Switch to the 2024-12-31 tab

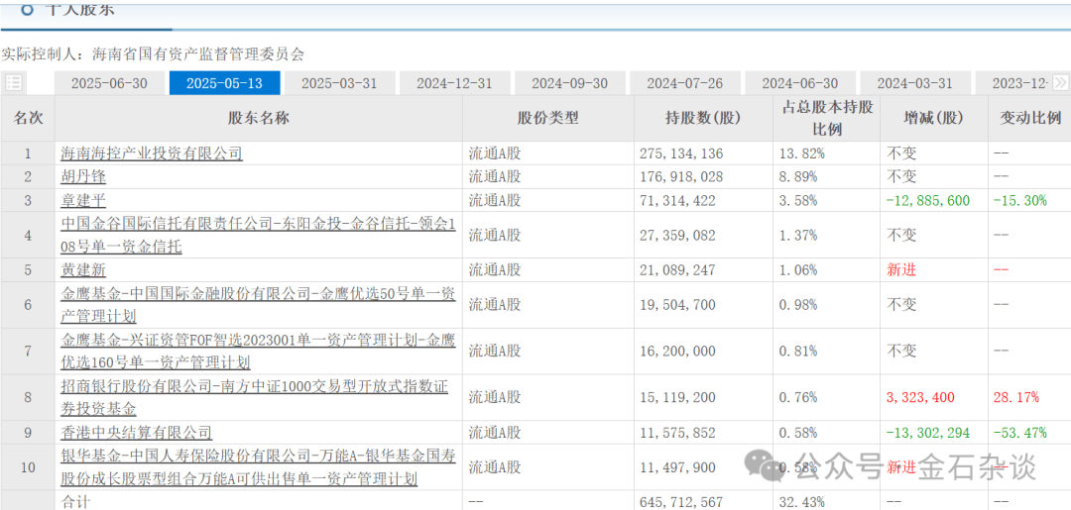click(454, 83)
